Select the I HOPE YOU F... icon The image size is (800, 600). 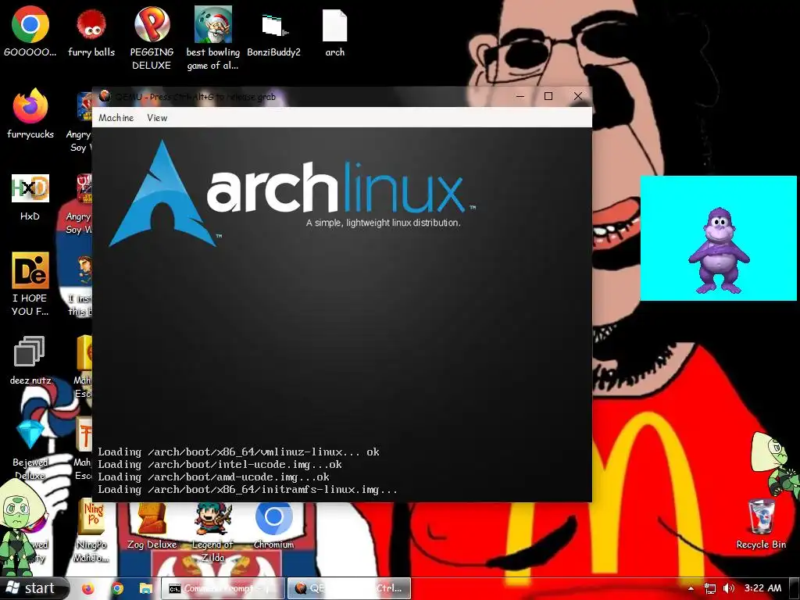(x=30, y=284)
